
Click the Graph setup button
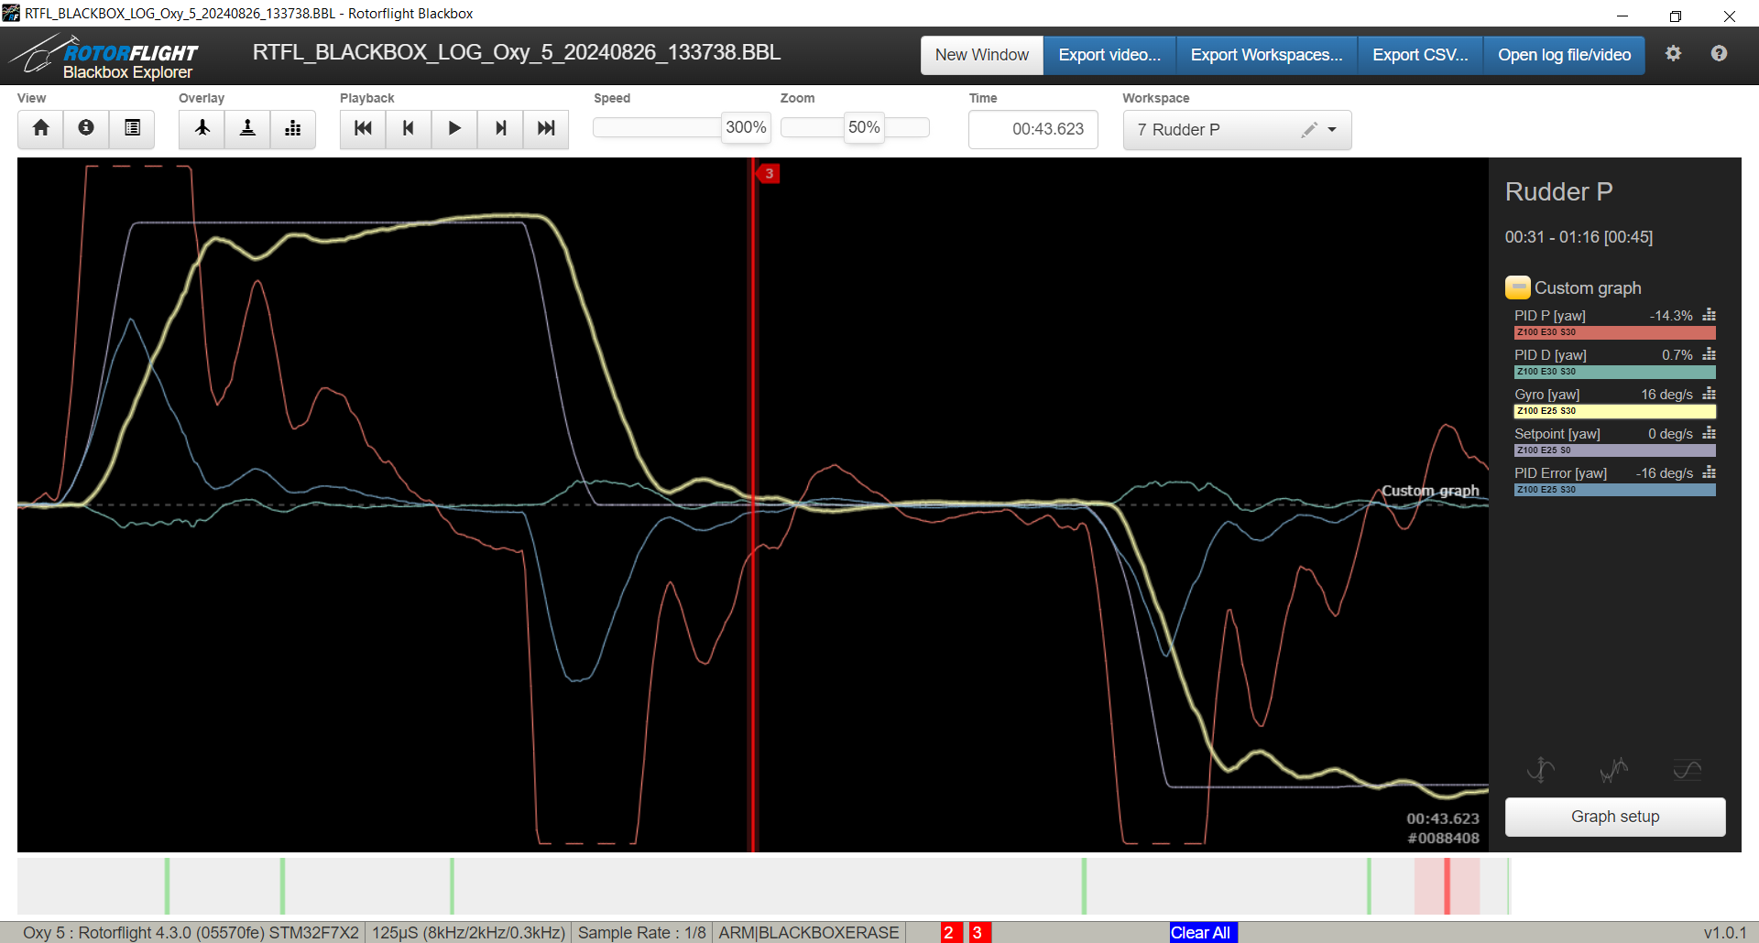click(1614, 817)
